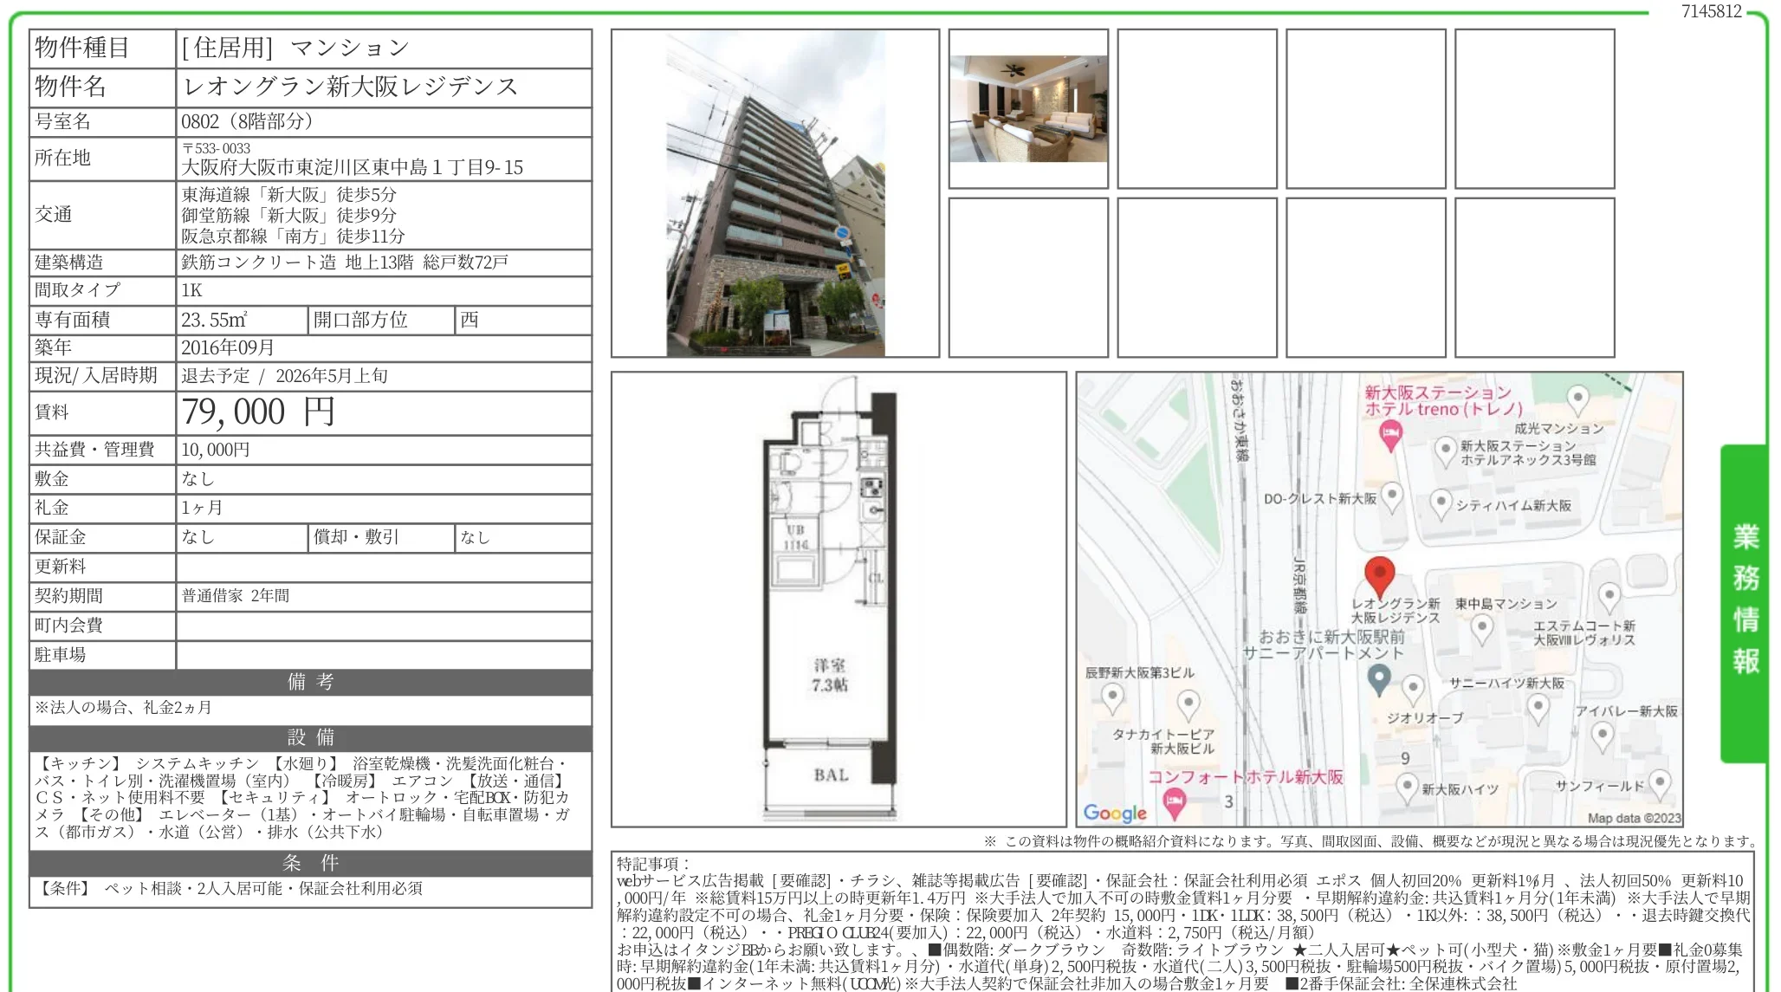This screenshot has width=1781, height=992.
Task: Click property name レオングラン新大阪レジデンス
Action: tap(350, 87)
